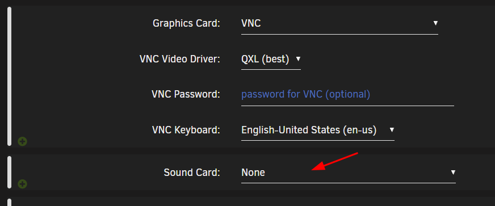Click the VNC Keyboard label
Screen dimensions: 495x206
[x=186, y=129]
